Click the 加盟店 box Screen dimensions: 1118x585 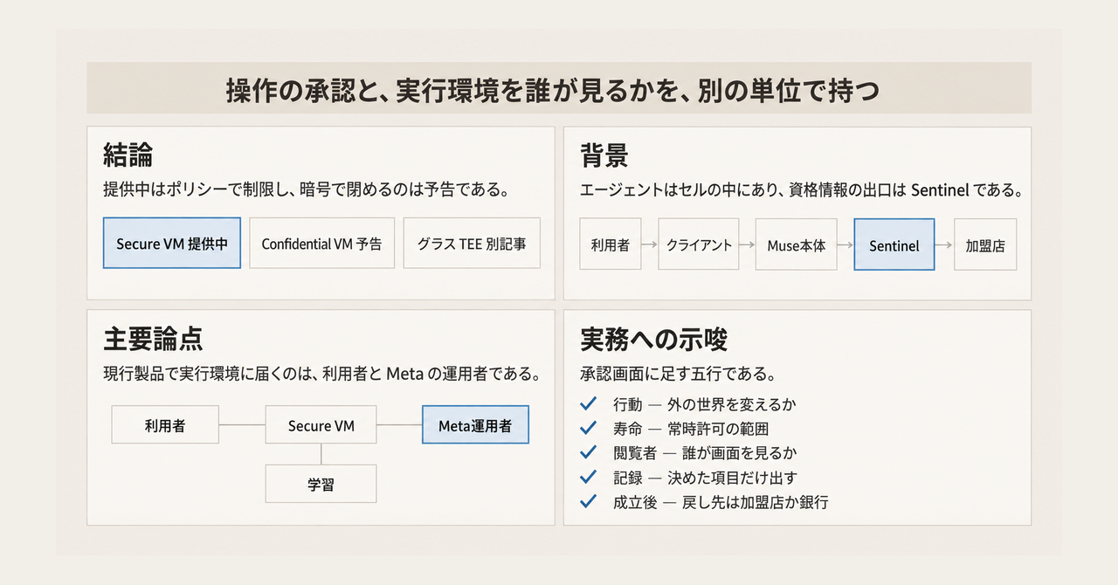985,244
